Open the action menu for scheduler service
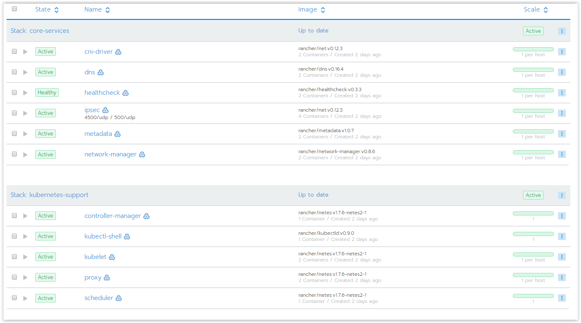Screen dimensions: 581x323 coord(562,298)
